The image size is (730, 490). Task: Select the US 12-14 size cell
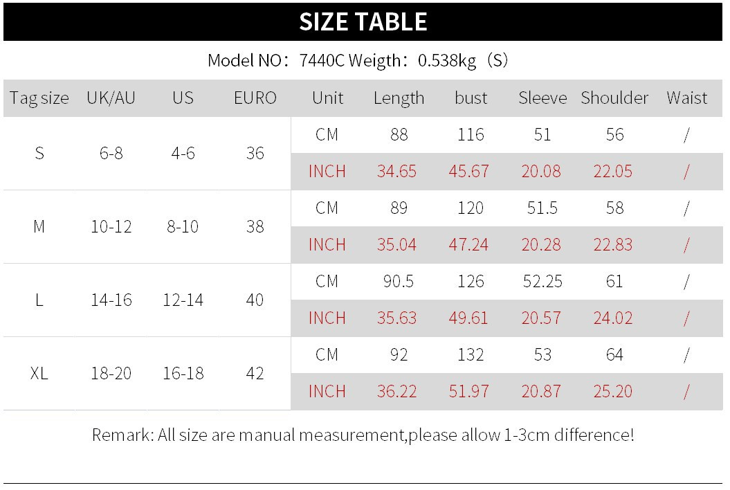click(x=183, y=300)
